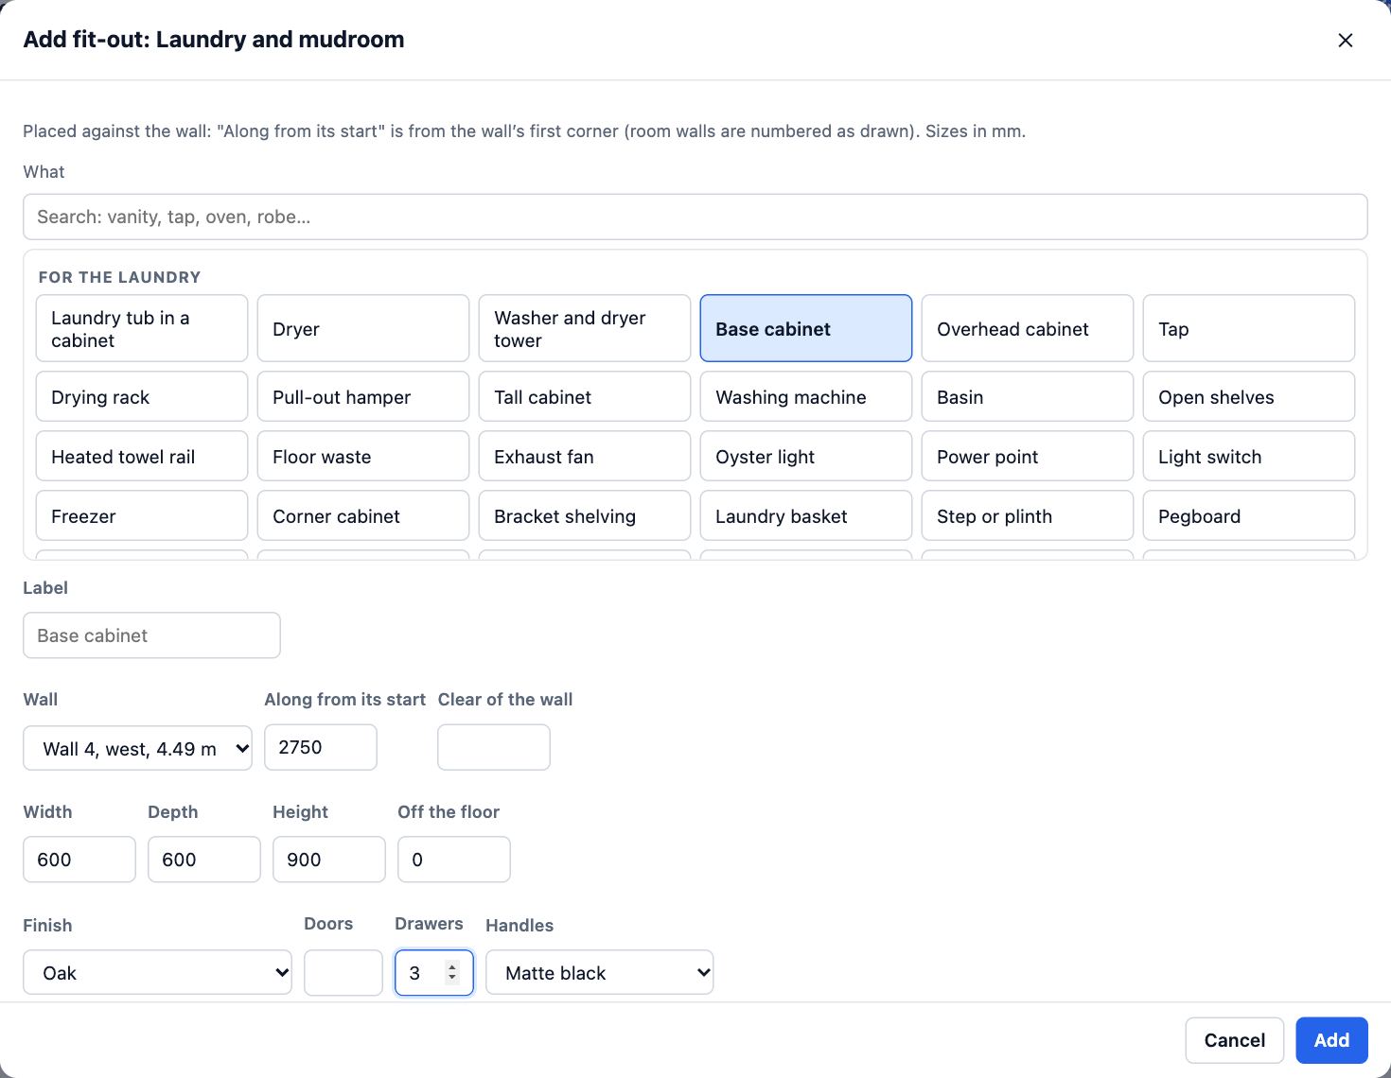Select the Overhead cabinet fixture option
The image size is (1391, 1078).
pyautogui.click(x=1027, y=328)
